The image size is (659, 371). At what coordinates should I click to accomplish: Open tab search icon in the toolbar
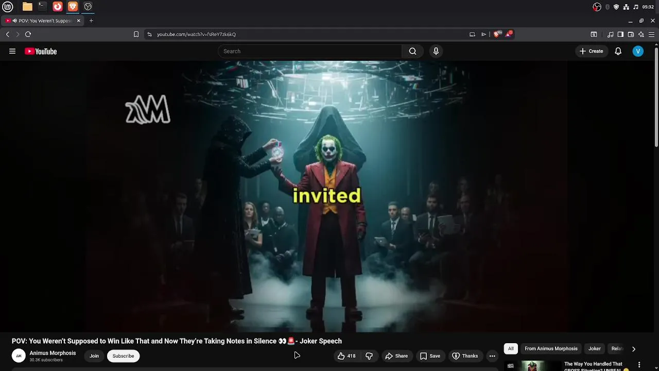[x=594, y=35]
